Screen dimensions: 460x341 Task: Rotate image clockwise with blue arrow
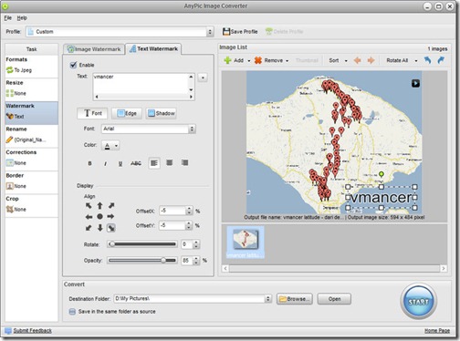coord(441,60)
